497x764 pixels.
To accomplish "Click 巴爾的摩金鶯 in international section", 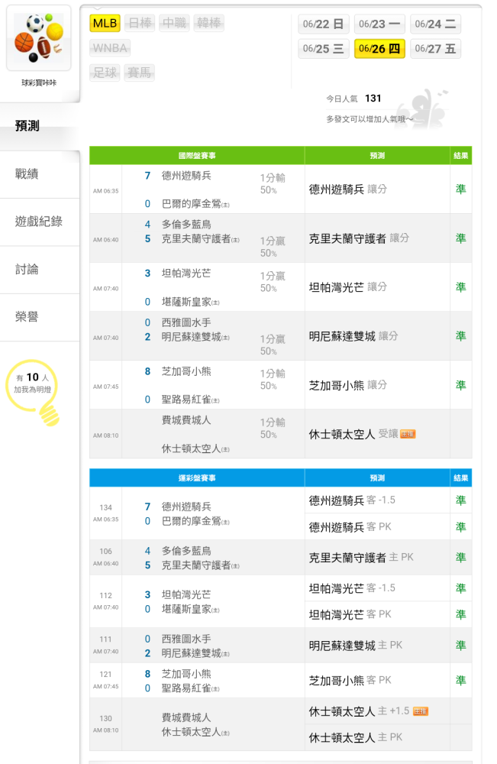I will [192, 204].
